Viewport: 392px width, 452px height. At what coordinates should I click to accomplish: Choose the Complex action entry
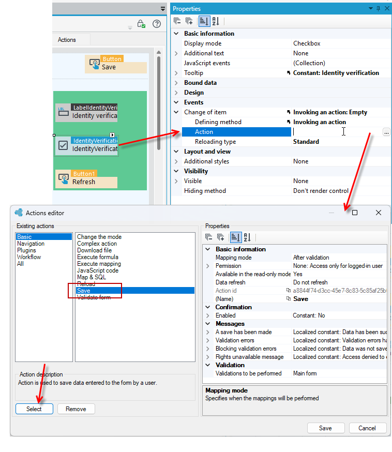[97, 244]
